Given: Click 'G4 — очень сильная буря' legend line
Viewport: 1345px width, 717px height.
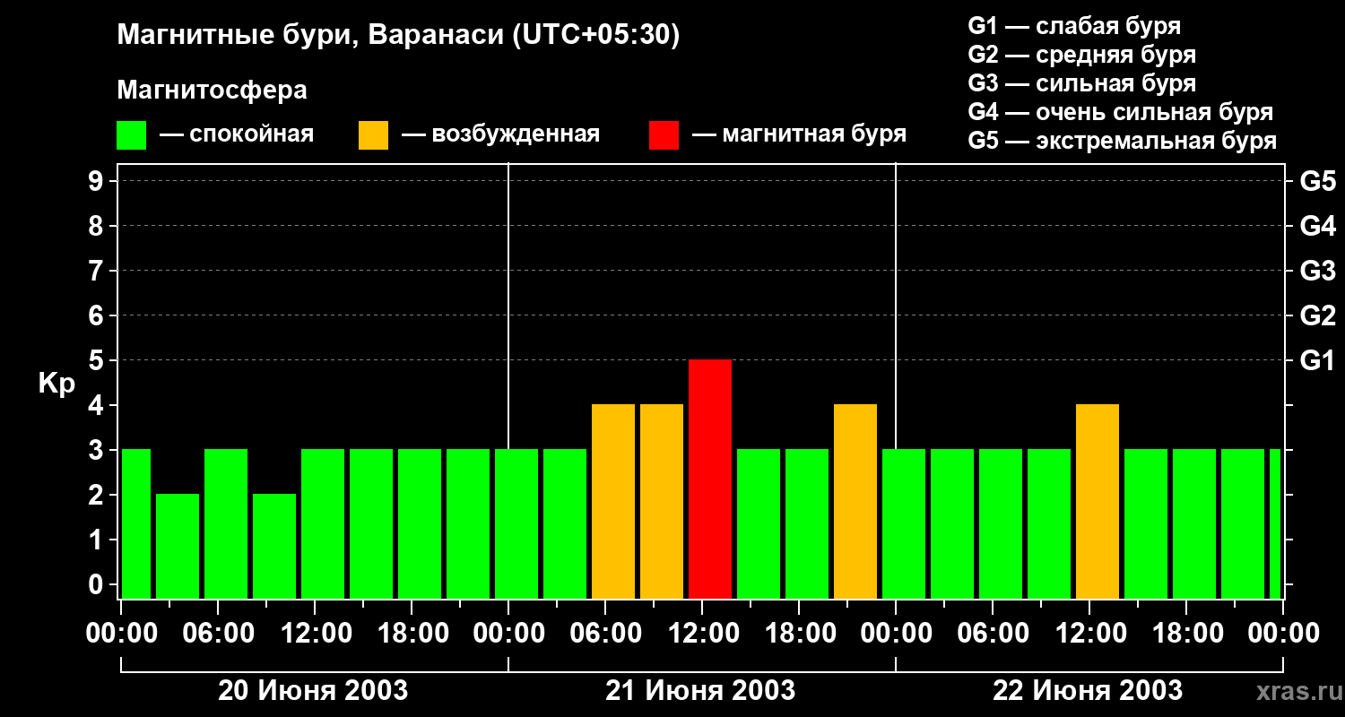Looking at the screenshot, I should (x=1121, y=112).
